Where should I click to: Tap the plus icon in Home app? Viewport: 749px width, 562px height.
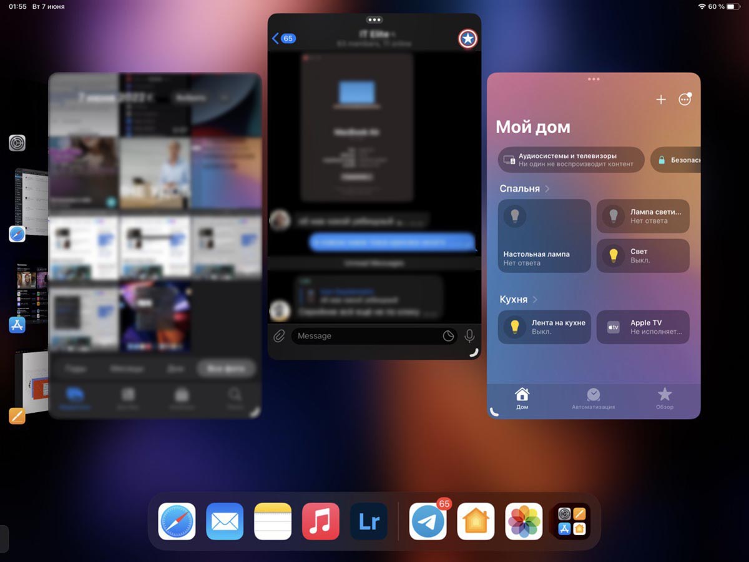click(661, 100)
